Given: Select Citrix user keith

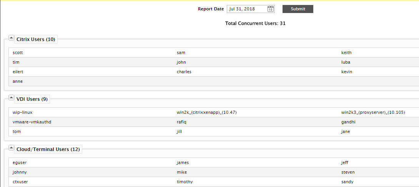Looking at the screenshot, I should (x=346, y=53).
